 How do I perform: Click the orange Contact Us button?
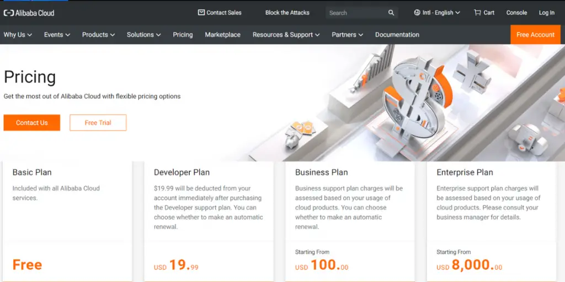click(32, 123)
